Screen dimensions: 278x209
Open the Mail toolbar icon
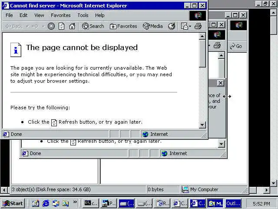click(x=184, y=26)
